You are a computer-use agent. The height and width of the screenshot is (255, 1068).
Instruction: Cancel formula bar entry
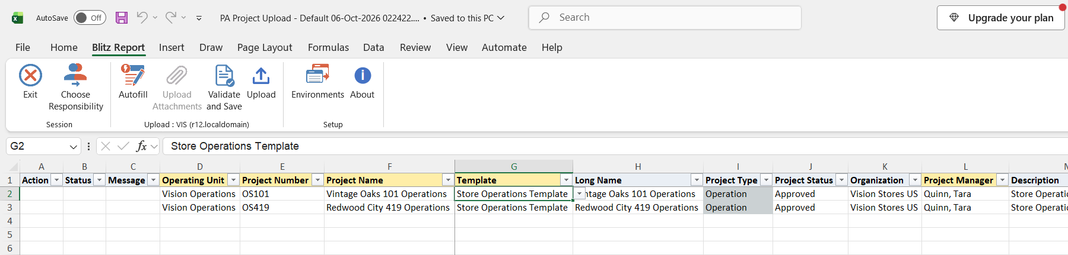(x=106, y=146)
